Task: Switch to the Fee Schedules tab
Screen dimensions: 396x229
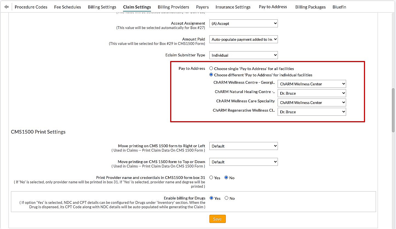Action: pos(67,7)
